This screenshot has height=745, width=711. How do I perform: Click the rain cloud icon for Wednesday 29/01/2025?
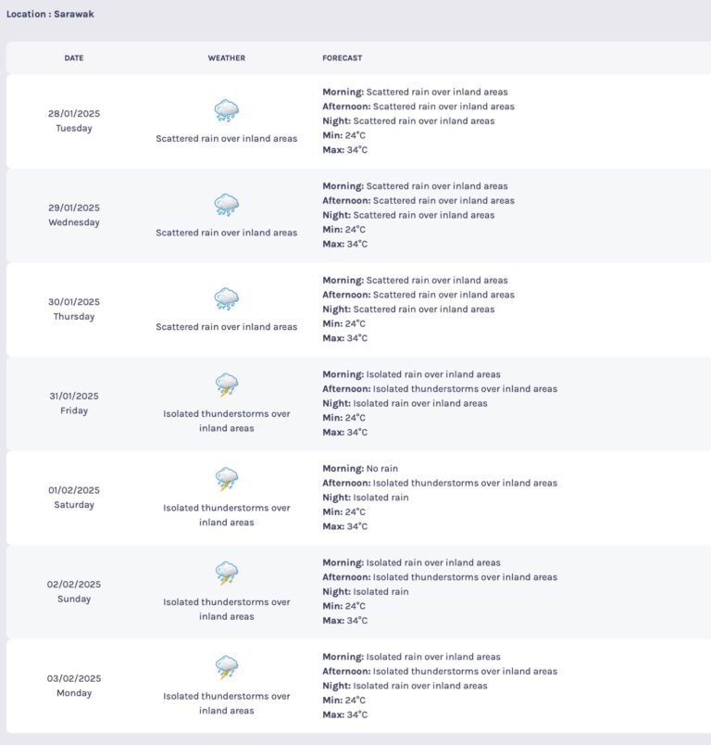coord(227,205)
